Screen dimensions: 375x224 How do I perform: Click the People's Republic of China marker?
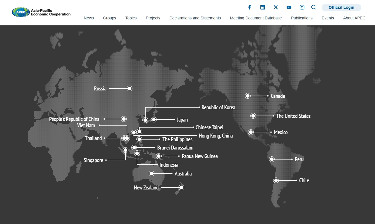124,119
